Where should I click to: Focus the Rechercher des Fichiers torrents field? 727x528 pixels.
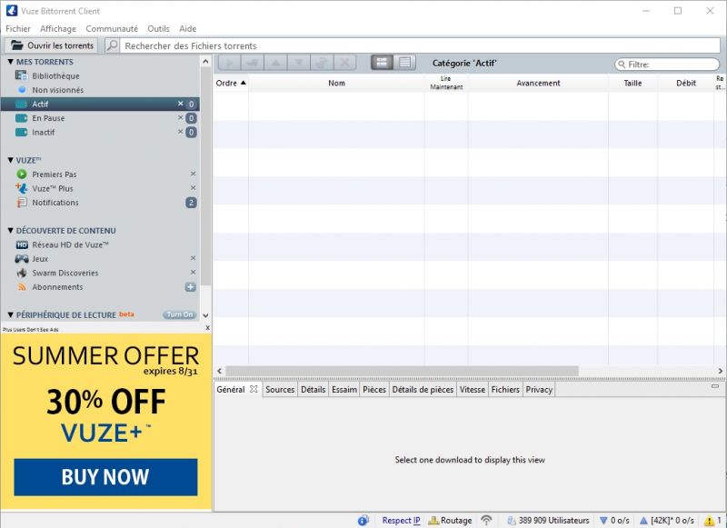coord(420,45)
